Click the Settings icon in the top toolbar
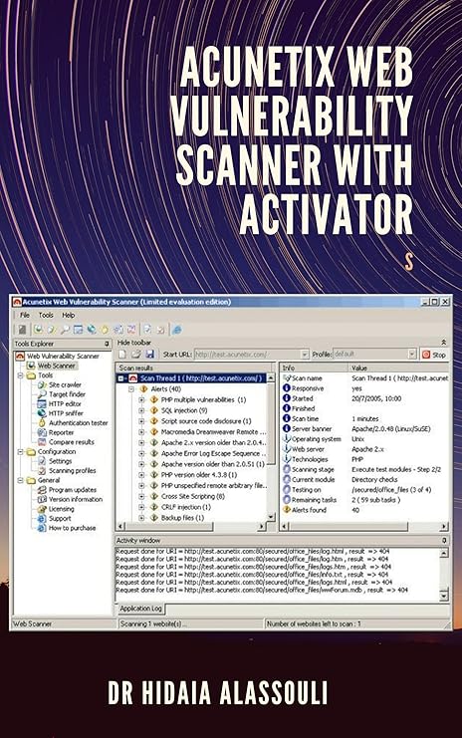462x738 pixels. pos(147,330)
